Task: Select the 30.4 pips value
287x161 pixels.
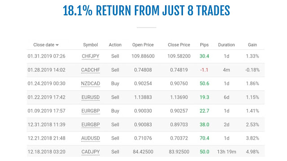Action: [204, 56]
